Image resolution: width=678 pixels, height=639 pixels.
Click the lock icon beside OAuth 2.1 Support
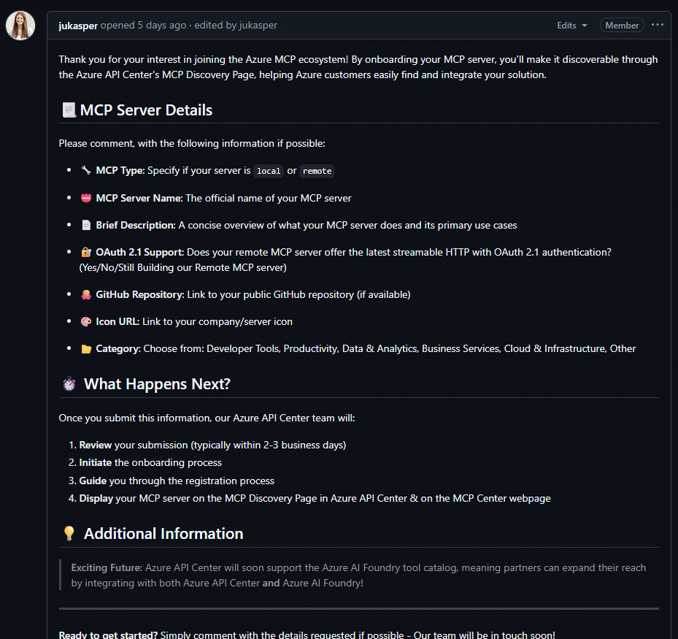coord(86,252)
